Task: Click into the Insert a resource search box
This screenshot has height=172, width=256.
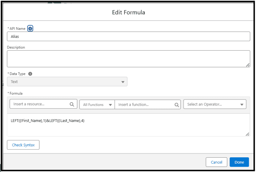Action: click(43, 104)
